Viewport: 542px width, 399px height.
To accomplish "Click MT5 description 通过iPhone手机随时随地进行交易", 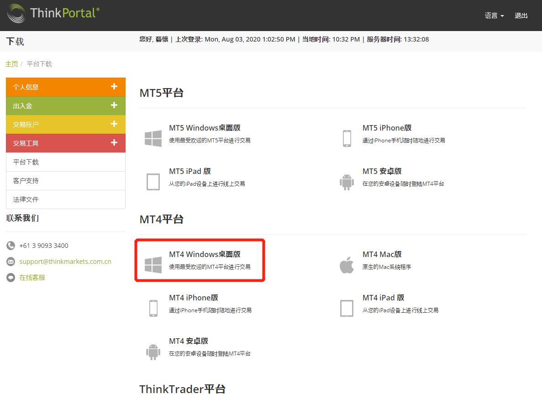I will click(404, 141).
